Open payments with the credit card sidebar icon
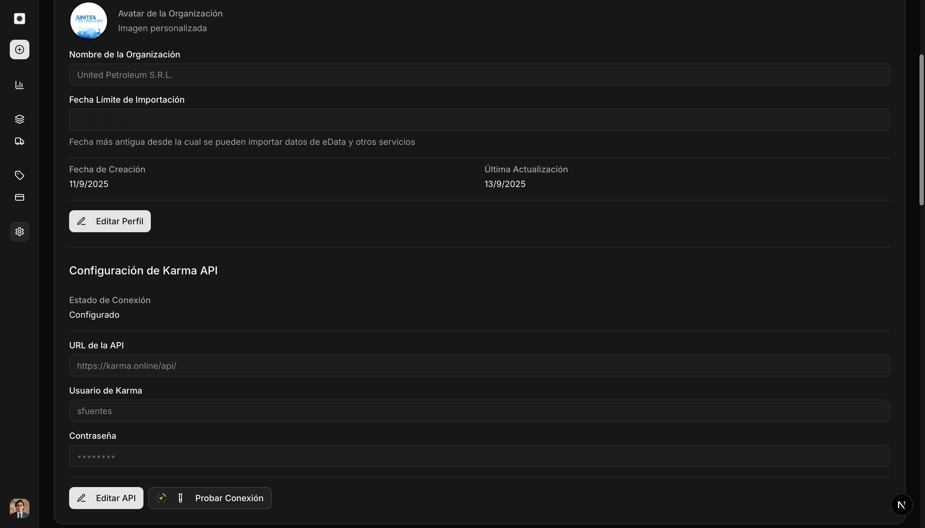Screen dimensions: 925x528 coord(19,197)
